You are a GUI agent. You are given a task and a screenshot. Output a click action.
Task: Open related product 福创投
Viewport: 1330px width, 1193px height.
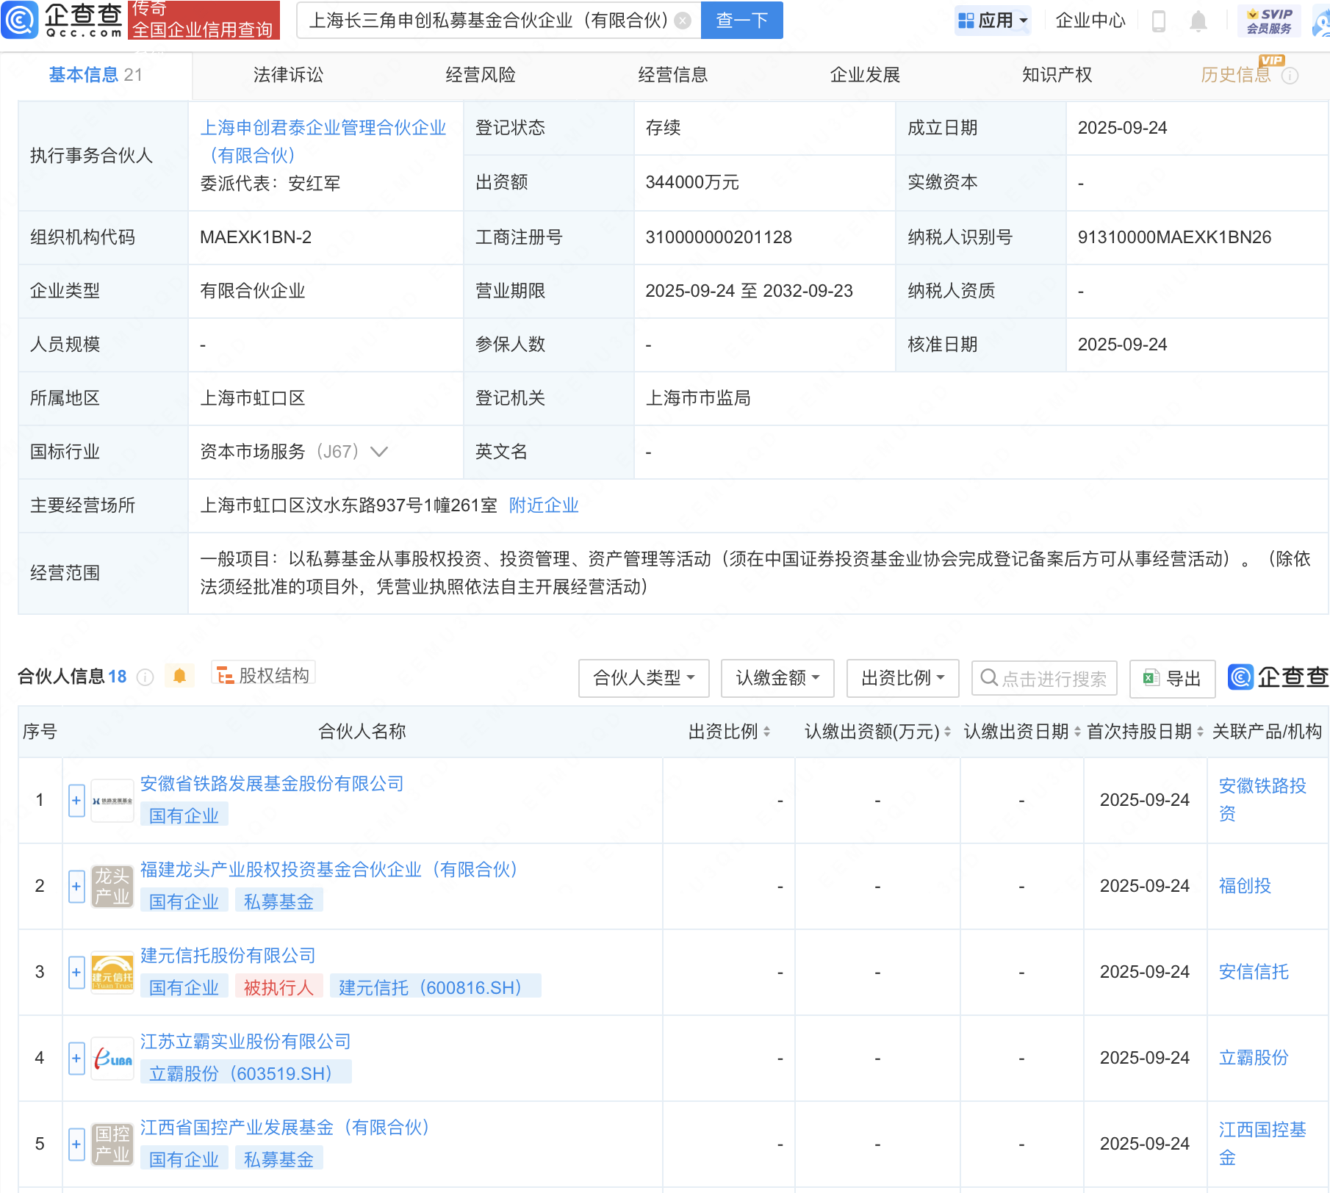[x=1245, y=886]
